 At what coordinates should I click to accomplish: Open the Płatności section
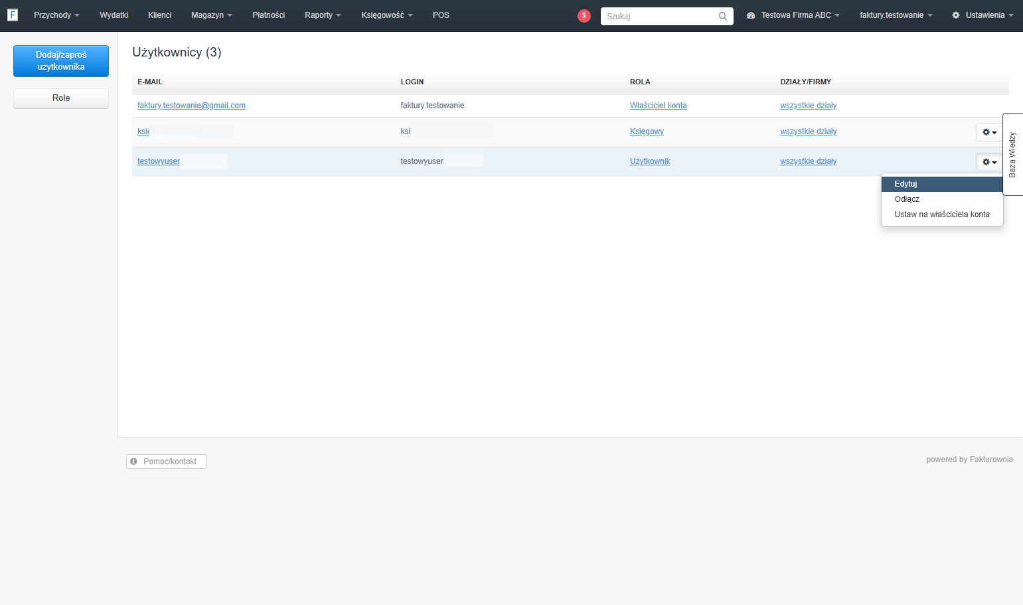(268, 15)
